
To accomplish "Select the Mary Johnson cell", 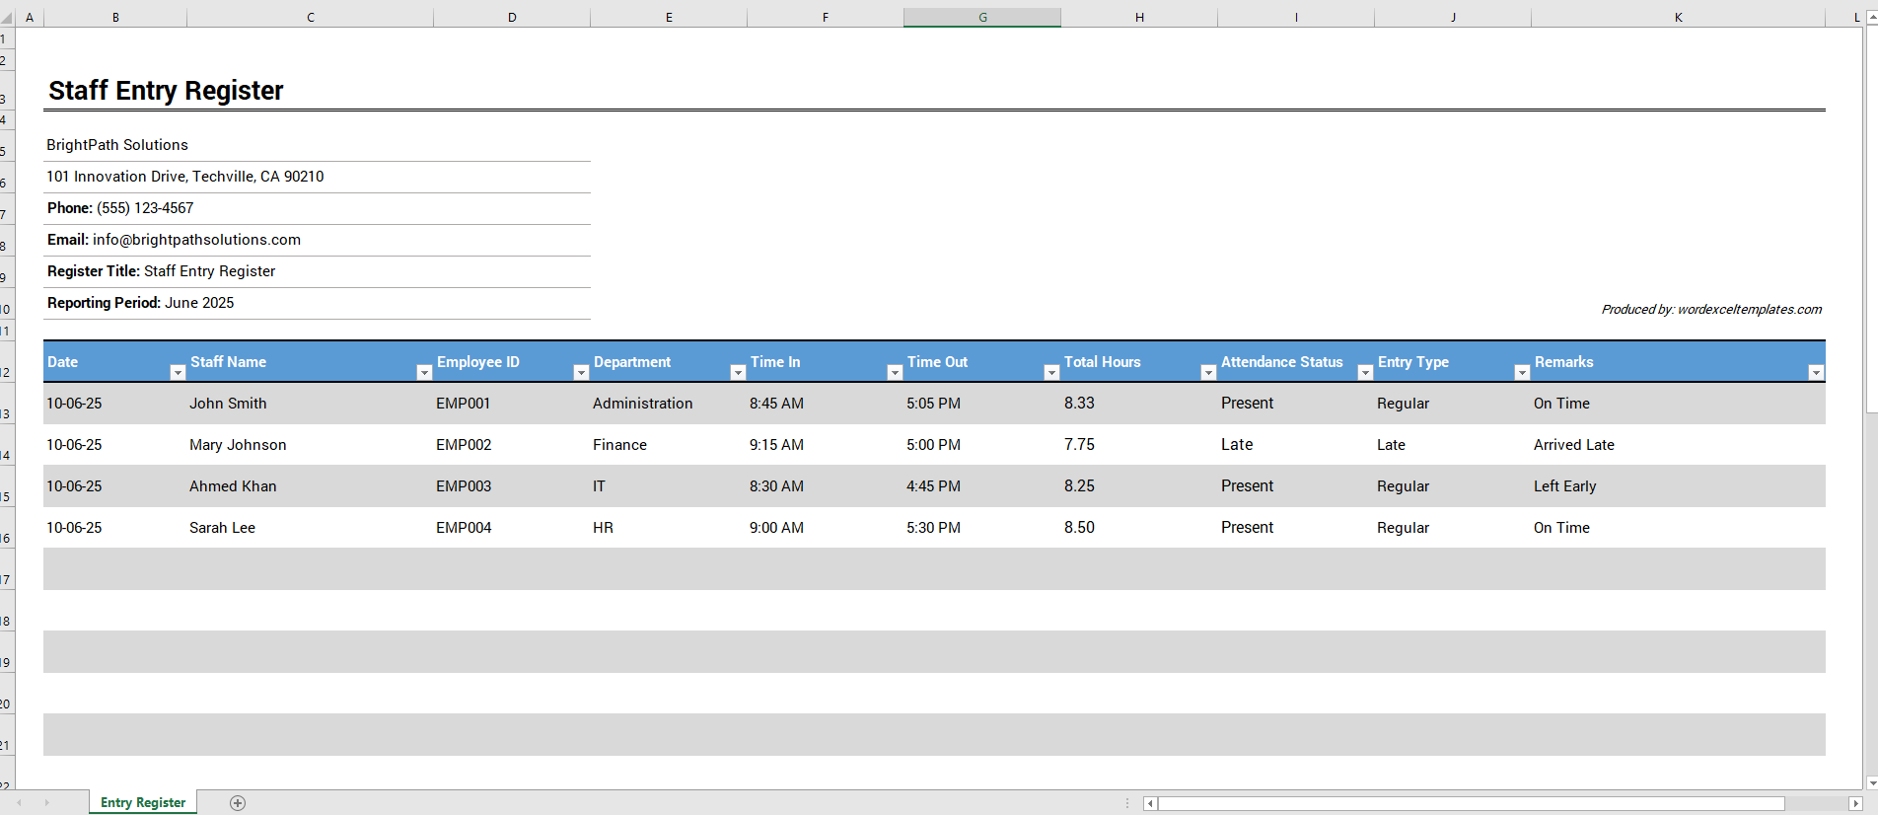I will 310,444.
